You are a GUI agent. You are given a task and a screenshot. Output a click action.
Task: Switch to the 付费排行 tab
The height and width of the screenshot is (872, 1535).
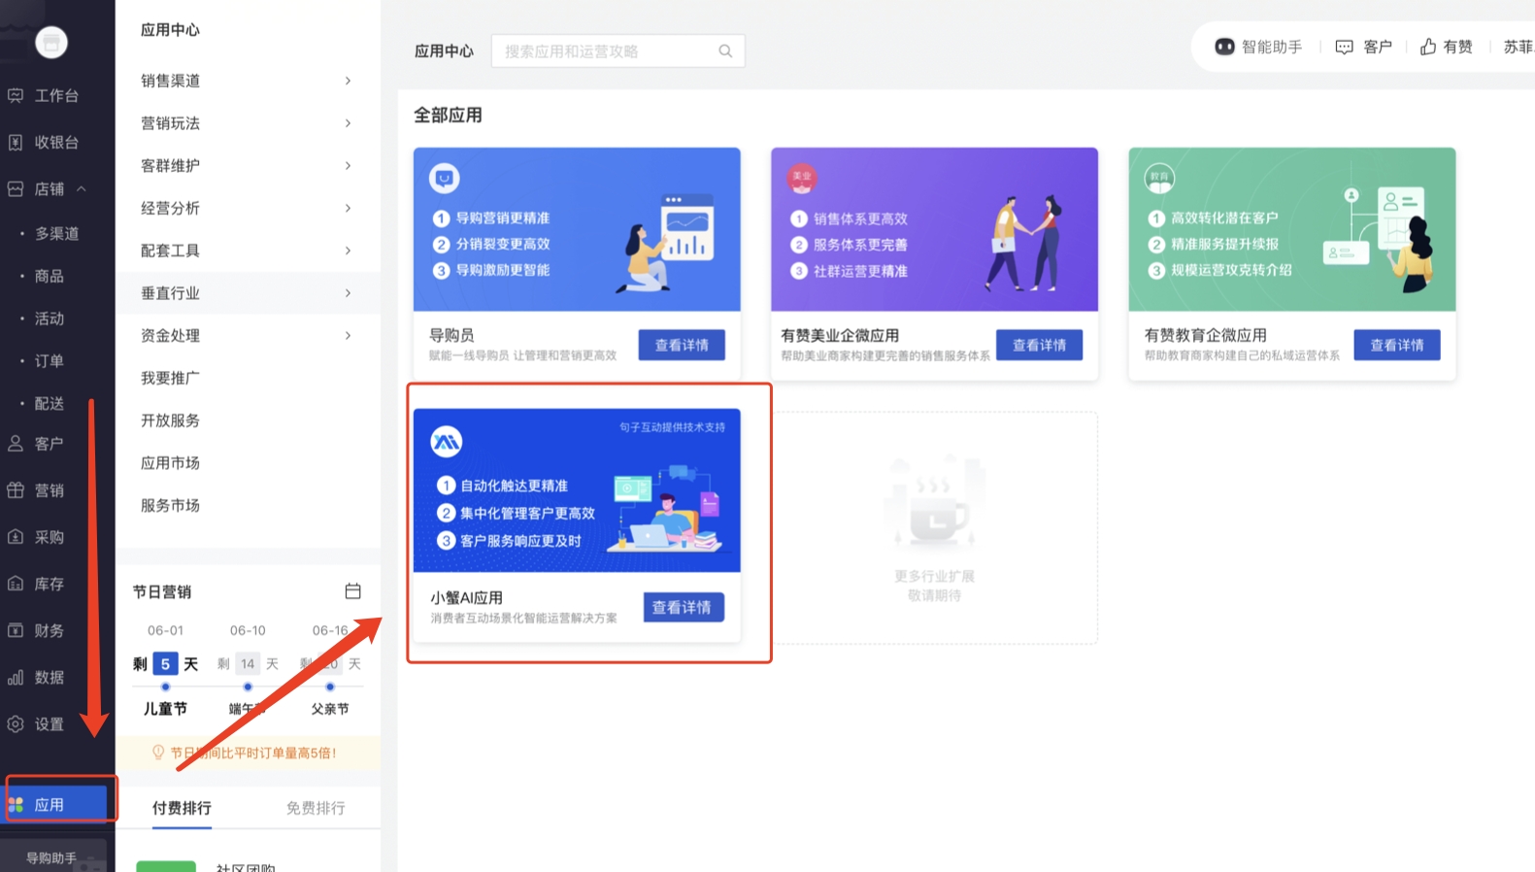[182, 808]
